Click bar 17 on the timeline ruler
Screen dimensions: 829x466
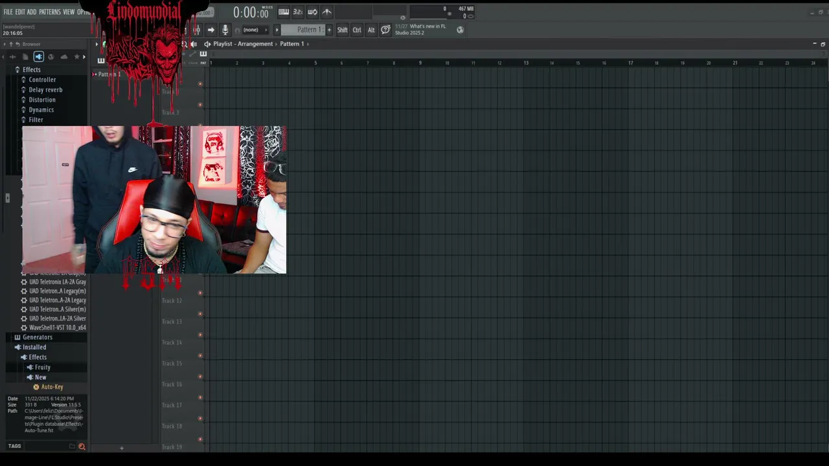pos(630,63)
